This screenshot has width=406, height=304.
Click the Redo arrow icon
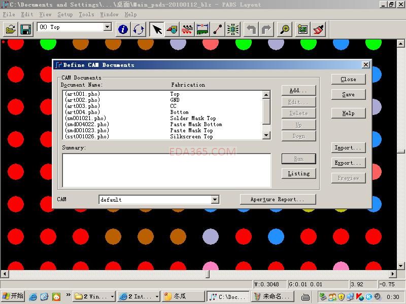click(x=266, y=29)
